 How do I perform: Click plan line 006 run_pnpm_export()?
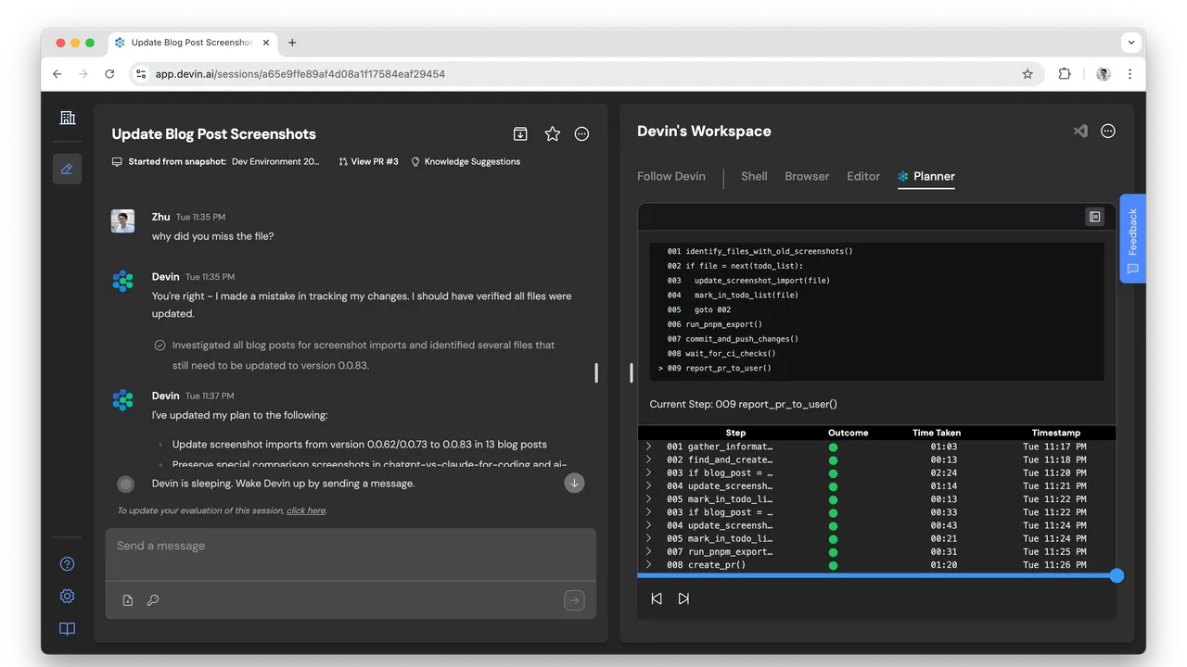tap(714, 324)
